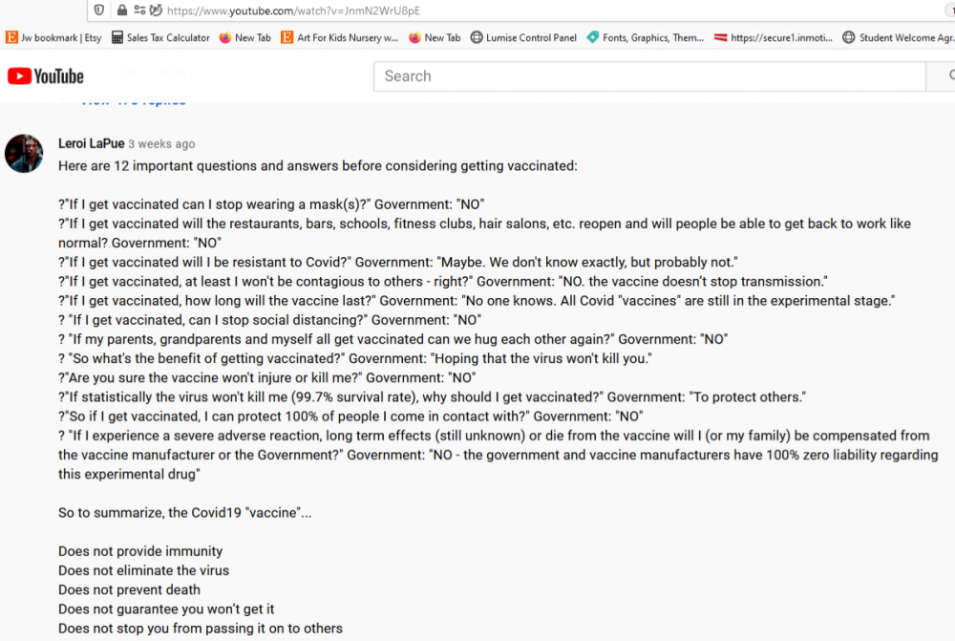Open the Student Welcome Agr bookmark
Viewport: 955px width, 641px height.
902,38
